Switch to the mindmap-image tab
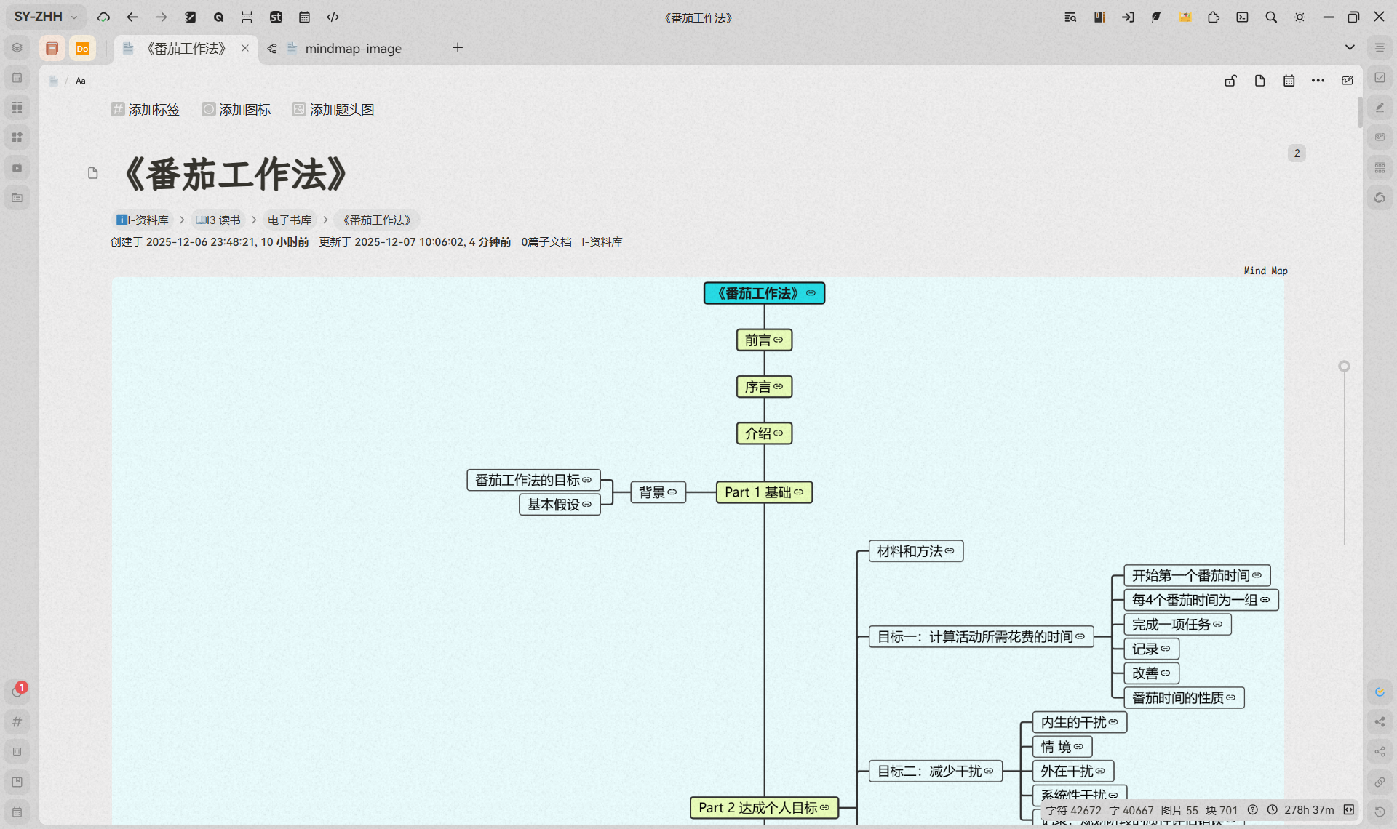1397x829 pixels. [x=353, y=48]
